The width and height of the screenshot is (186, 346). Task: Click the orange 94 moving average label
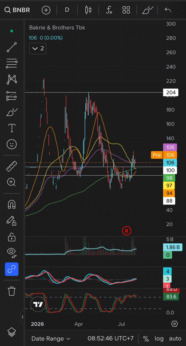point(169,193)
